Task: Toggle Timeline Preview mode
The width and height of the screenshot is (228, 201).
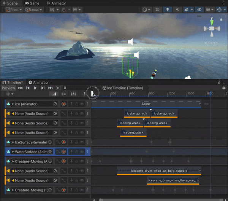Action: [8, 88]
